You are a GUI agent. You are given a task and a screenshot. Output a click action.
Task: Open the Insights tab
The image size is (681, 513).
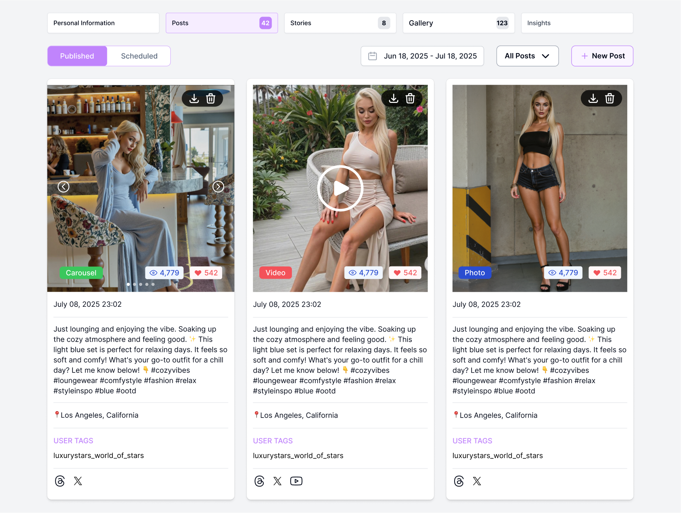tap(576, 23)
